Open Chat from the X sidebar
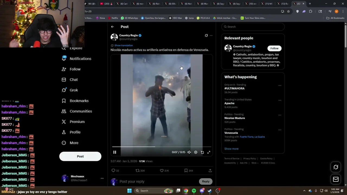347x195 pixels. pos(70,80)
